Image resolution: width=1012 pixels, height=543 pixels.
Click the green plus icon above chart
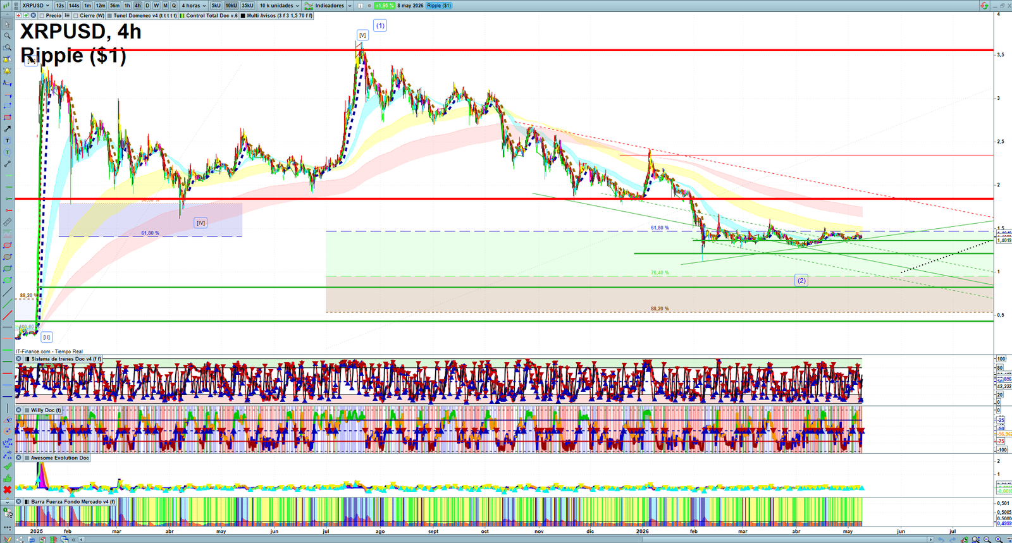coord(26,15)
